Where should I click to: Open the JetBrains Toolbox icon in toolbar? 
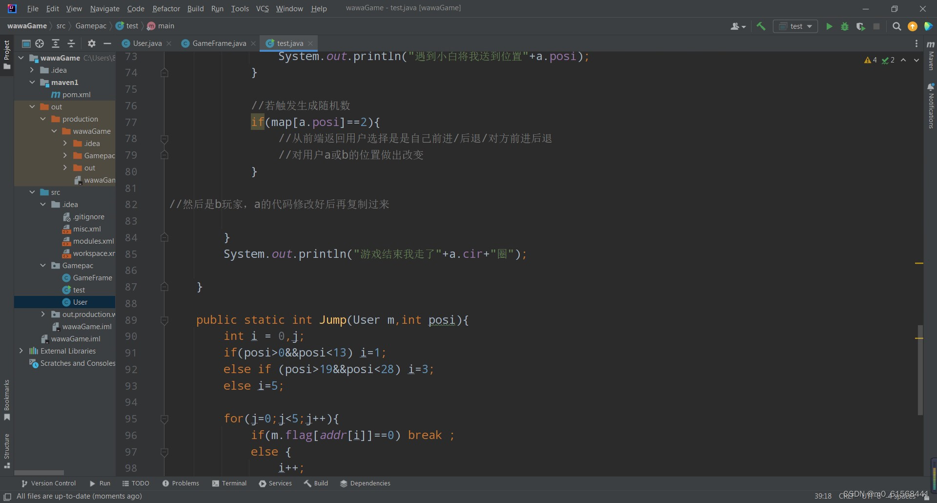coord(928,26)
